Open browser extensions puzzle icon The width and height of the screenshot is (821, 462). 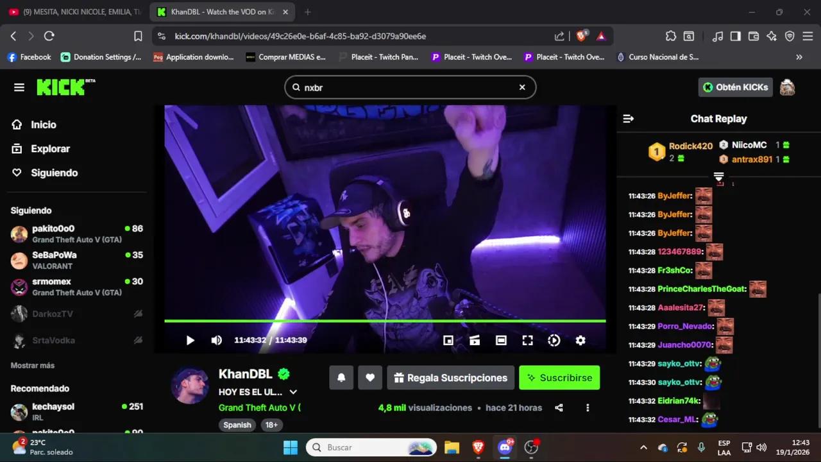click(x=671, y=37)
